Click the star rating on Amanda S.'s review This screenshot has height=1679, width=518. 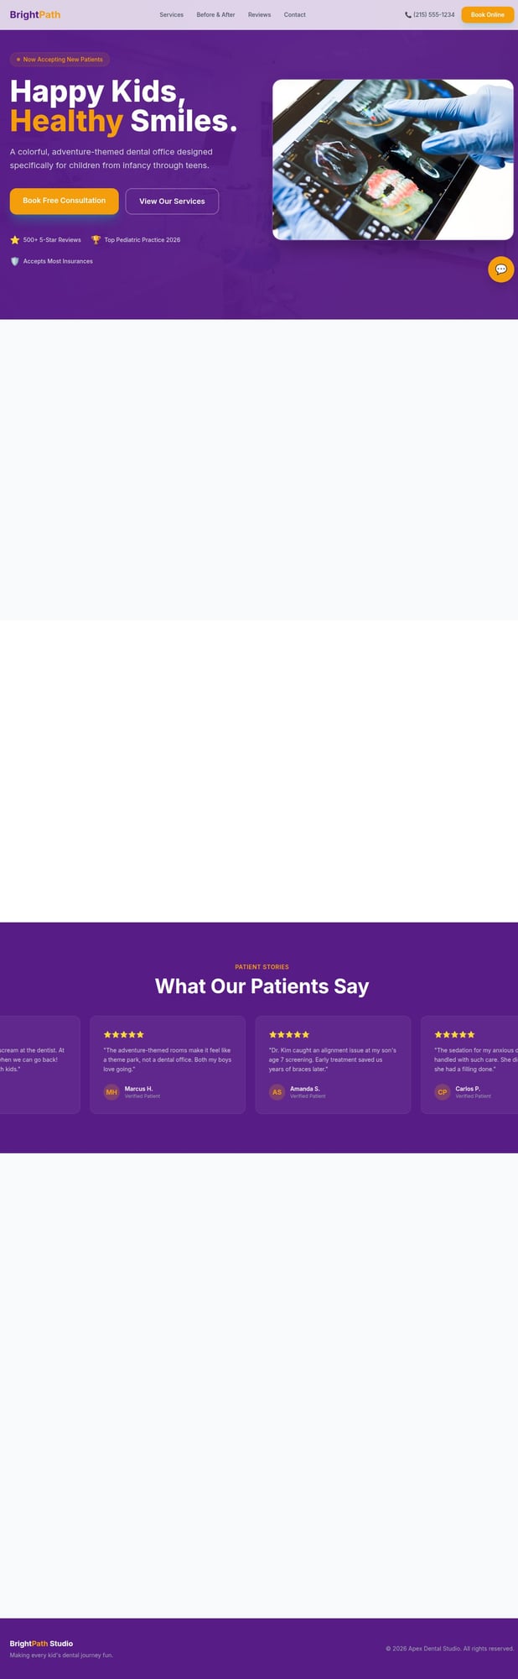point(287,1034)
